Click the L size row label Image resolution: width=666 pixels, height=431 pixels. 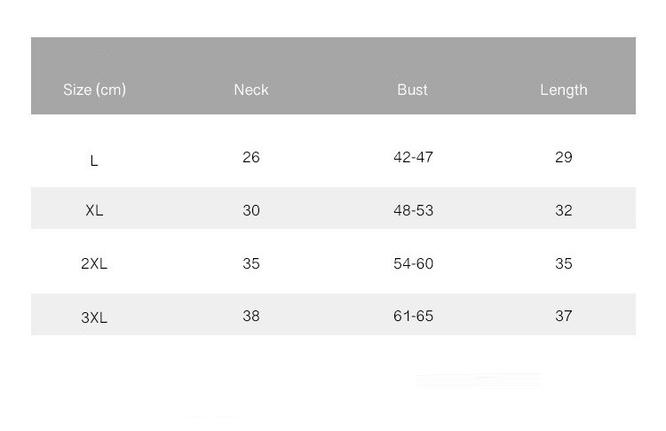[94, 161]
